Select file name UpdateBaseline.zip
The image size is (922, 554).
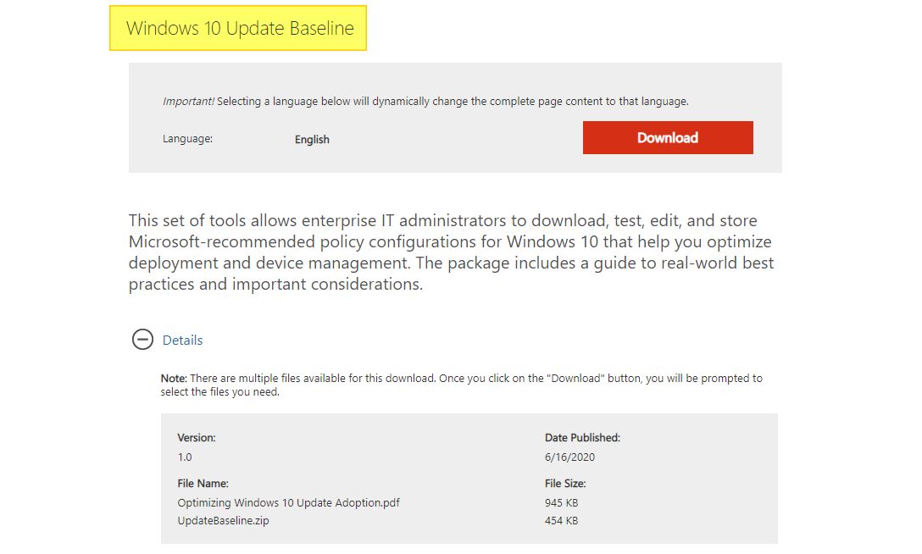pyautogui.click(x=224, y=520)
